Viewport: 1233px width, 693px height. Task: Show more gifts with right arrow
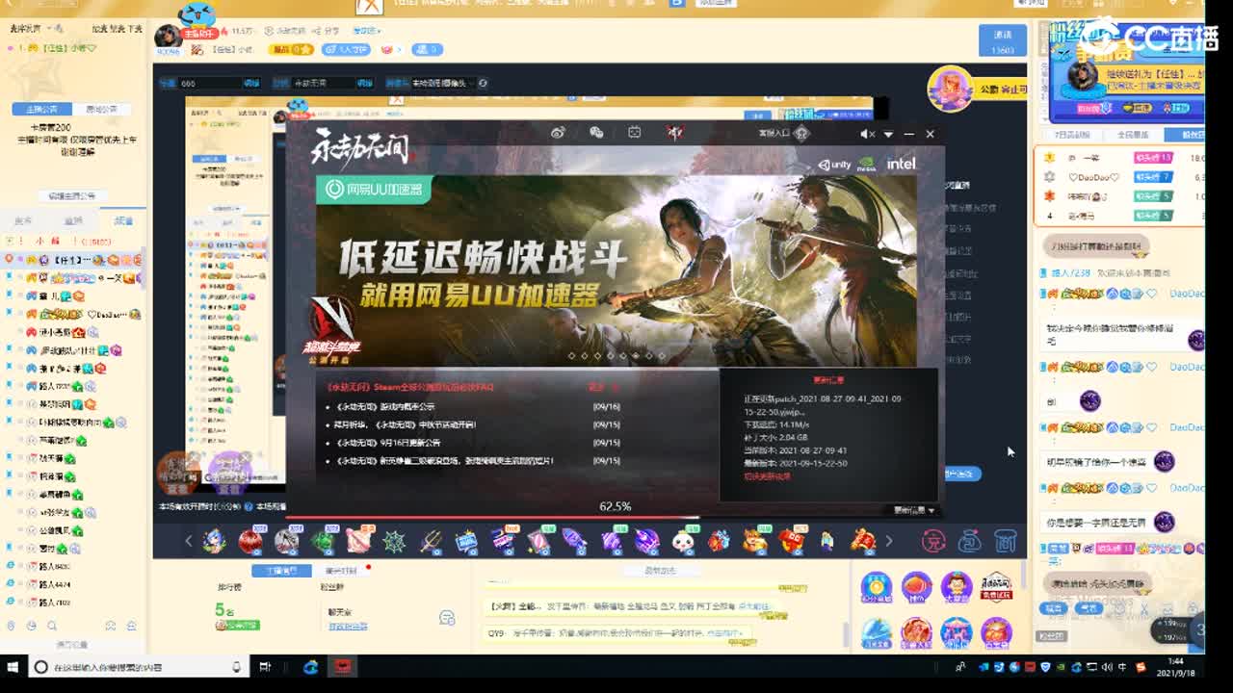tap(888, 541)
